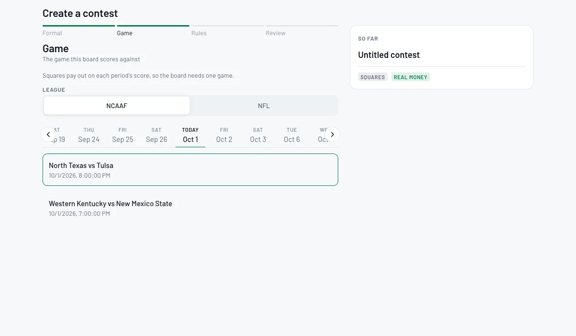The image size is (576, 336).
Task: Click the SQUARES tag in summary
Action: pyautogui.click(x=373, y=77)
